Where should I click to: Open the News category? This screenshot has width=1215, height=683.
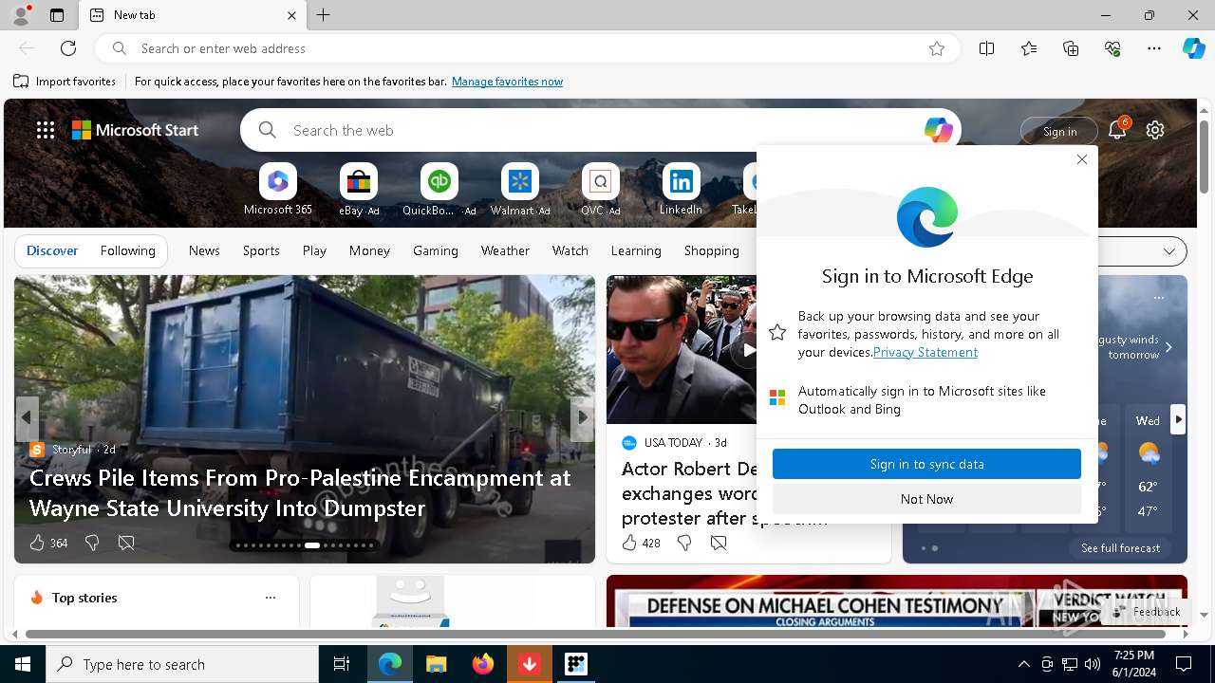click(204, 250)
